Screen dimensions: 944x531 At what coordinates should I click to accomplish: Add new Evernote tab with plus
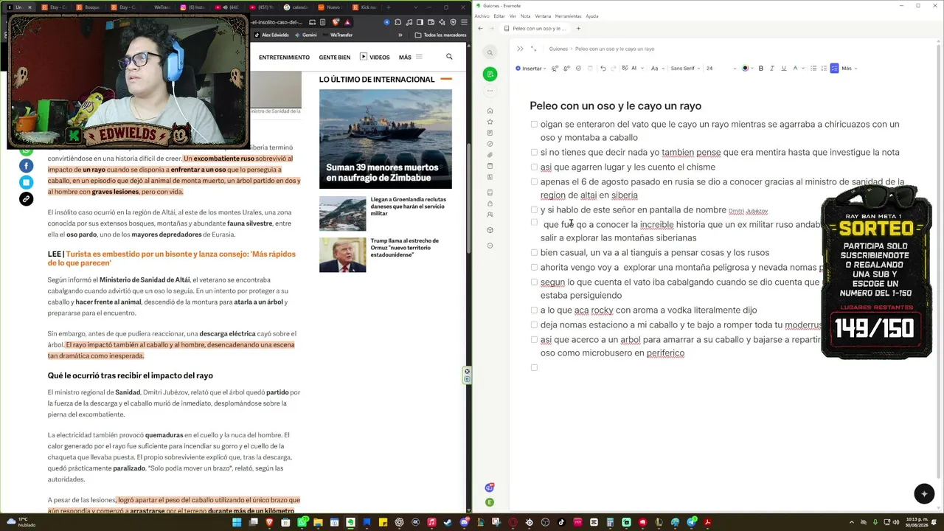click(x=578, y=28)
